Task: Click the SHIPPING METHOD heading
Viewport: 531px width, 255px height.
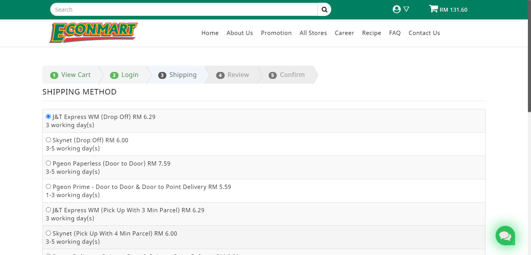Action: [79, 92]
